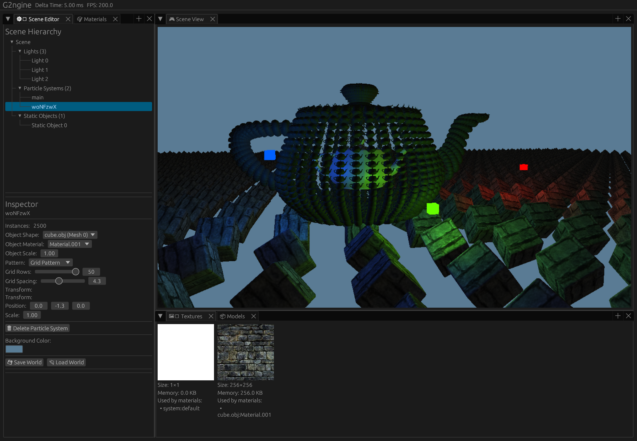This screenshot has height=441, width=637.
Task: Close the Textures tab
Action: 211,316
